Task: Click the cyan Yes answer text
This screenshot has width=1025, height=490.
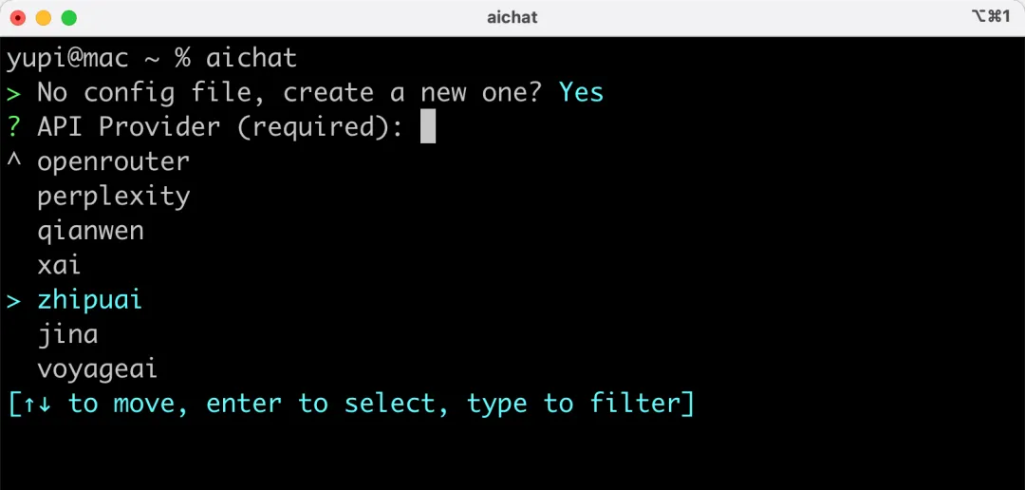Action: coord(581,92)
